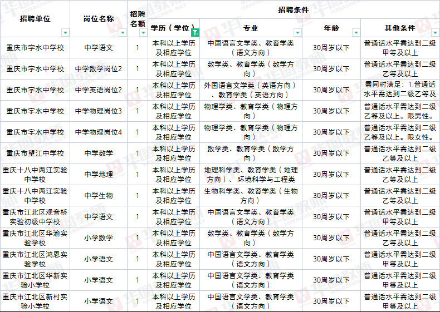Screen dimensions: 440x312
Task: Open the 其他条件 column filter arrow
Action: tap(434, 32)
